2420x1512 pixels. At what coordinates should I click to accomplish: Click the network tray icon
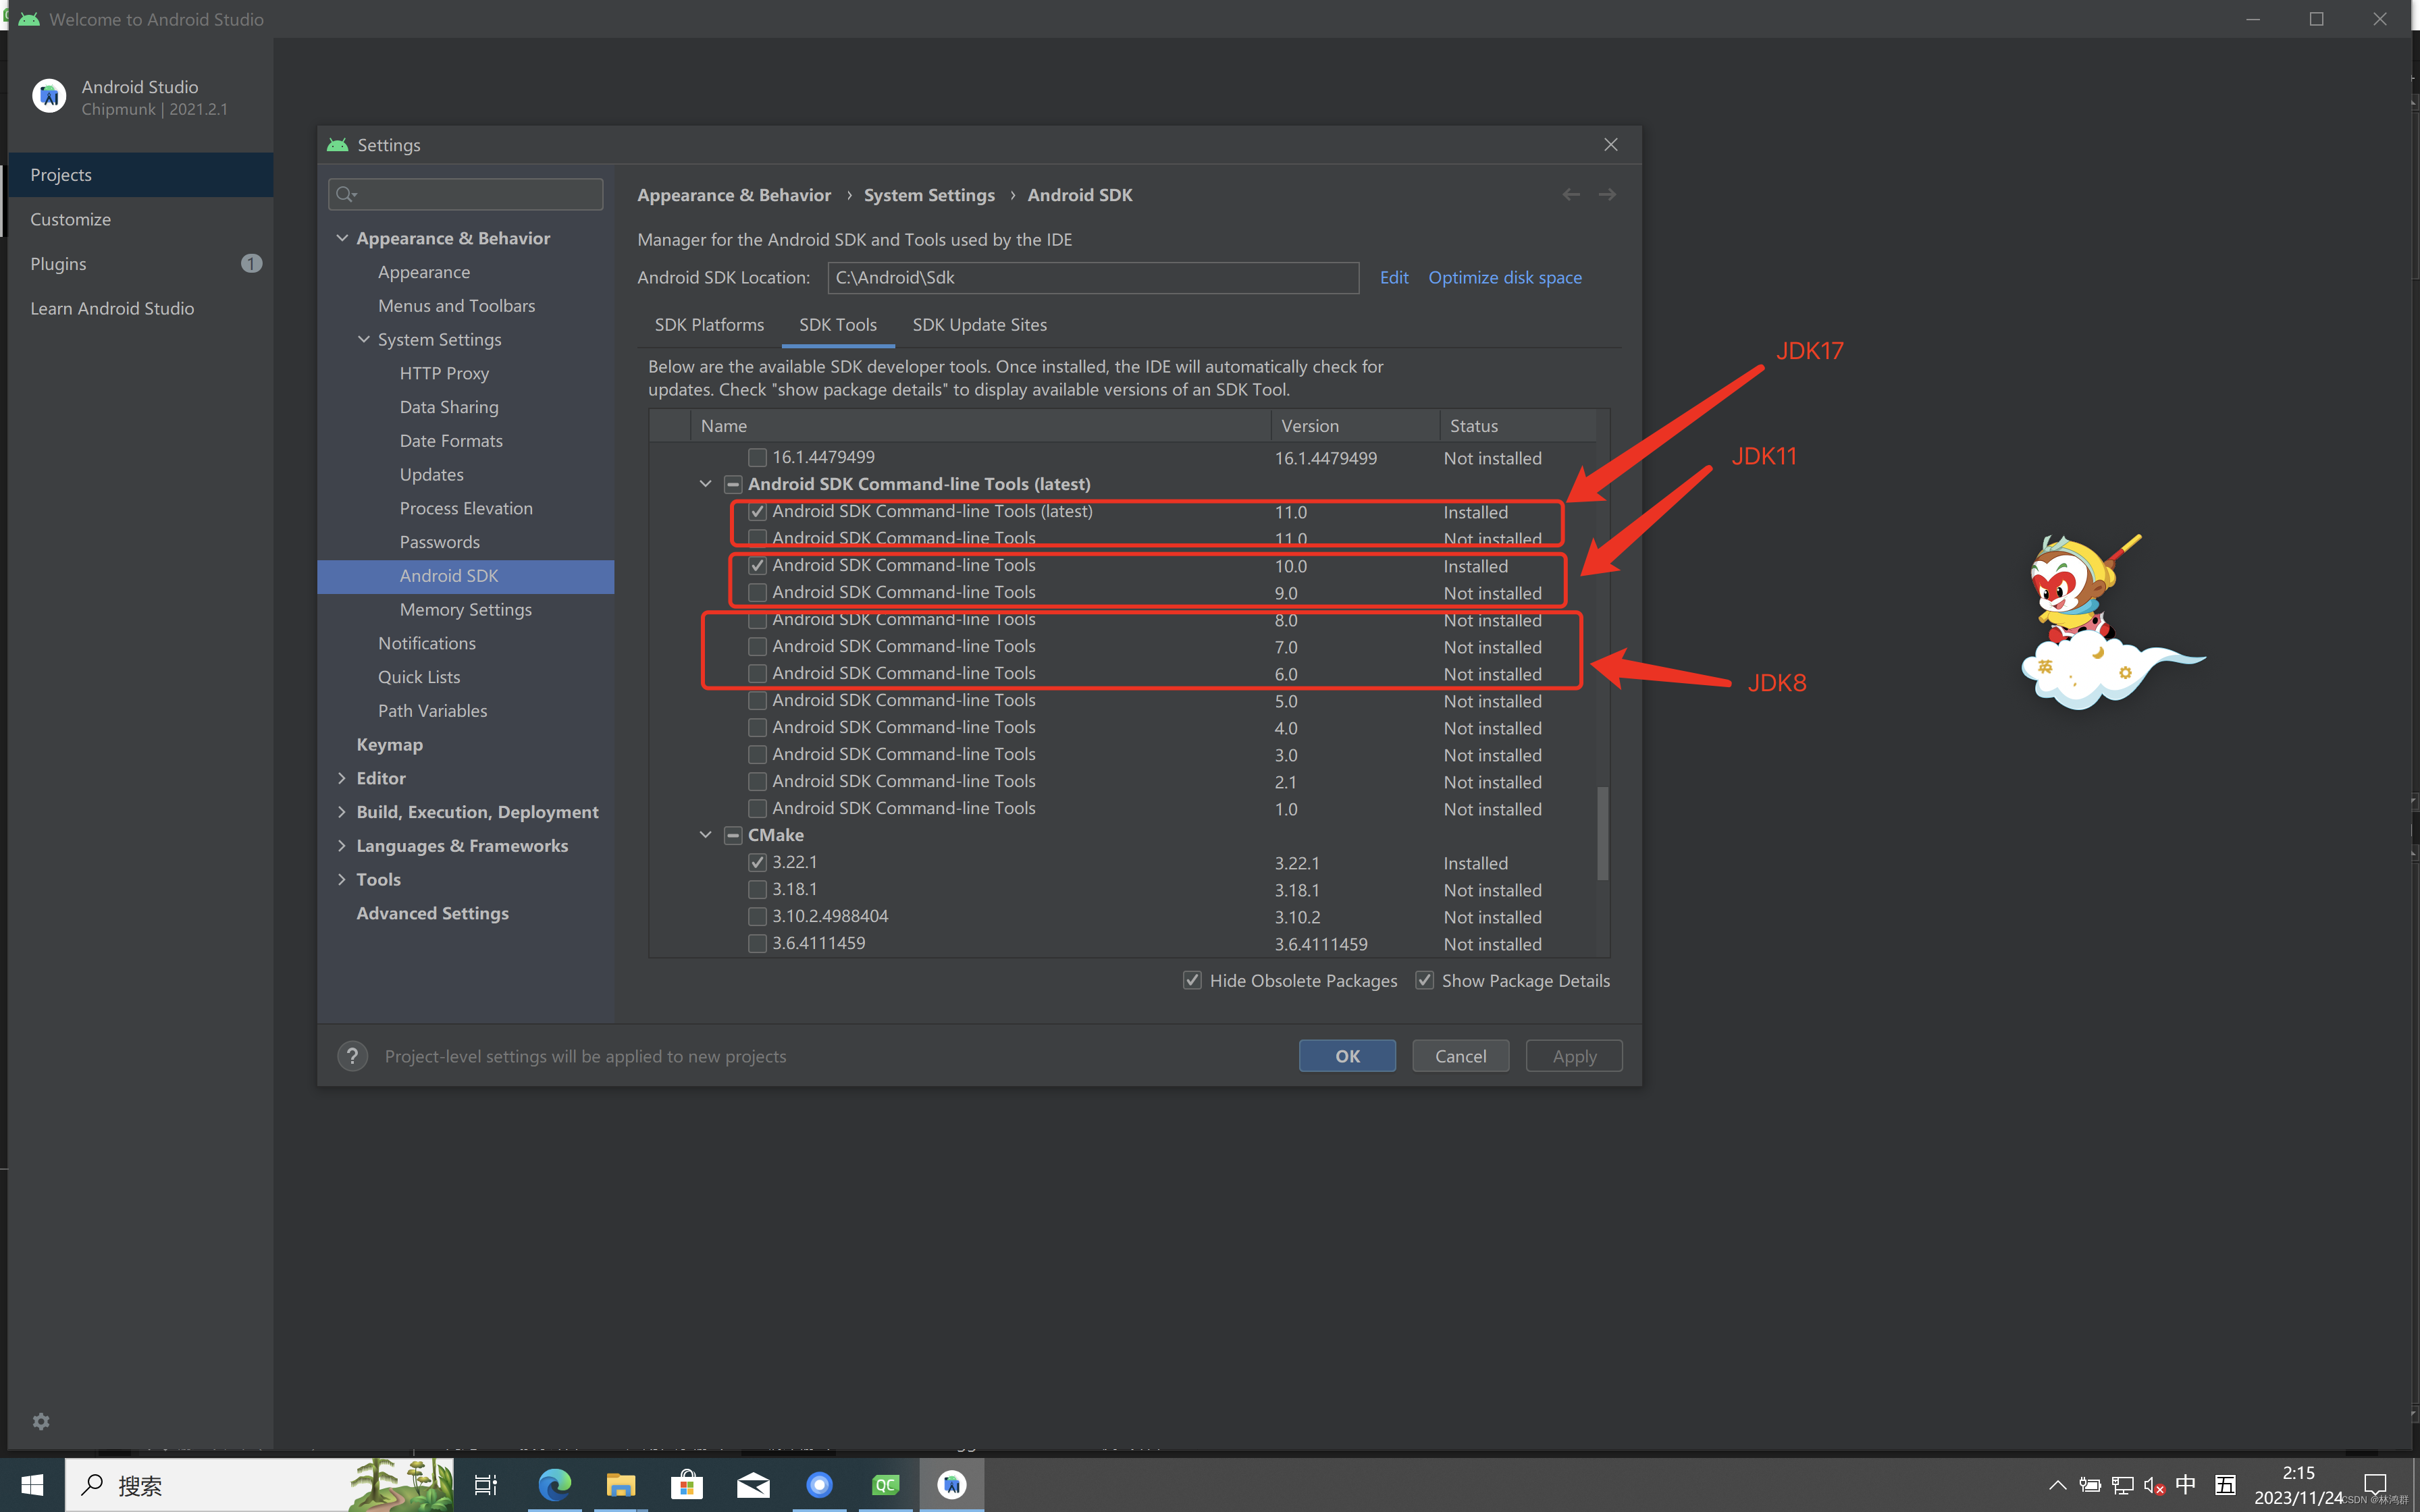(x=2123, y=1485)
